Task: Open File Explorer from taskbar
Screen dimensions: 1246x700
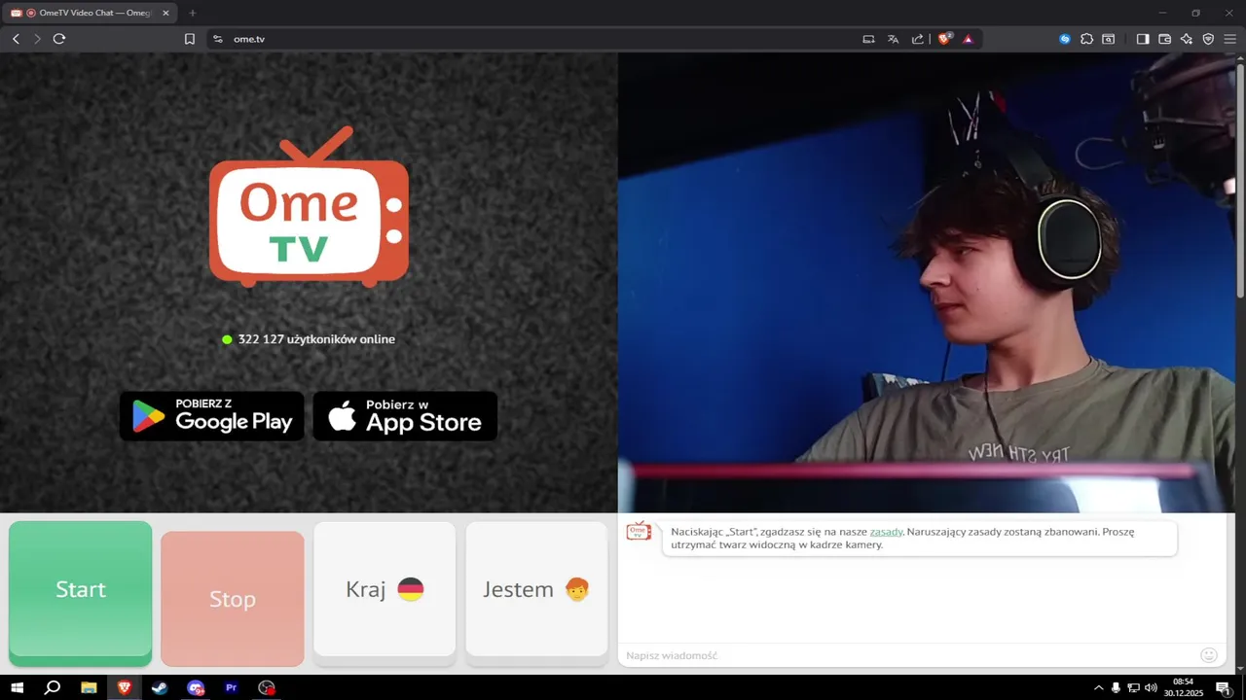Action: (89, 687)
